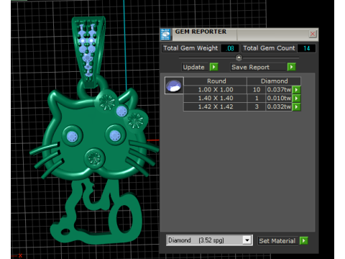The image size is (345, 259).
Task: Close the Gem Reporter panel
Action: (x=313, y=34)
